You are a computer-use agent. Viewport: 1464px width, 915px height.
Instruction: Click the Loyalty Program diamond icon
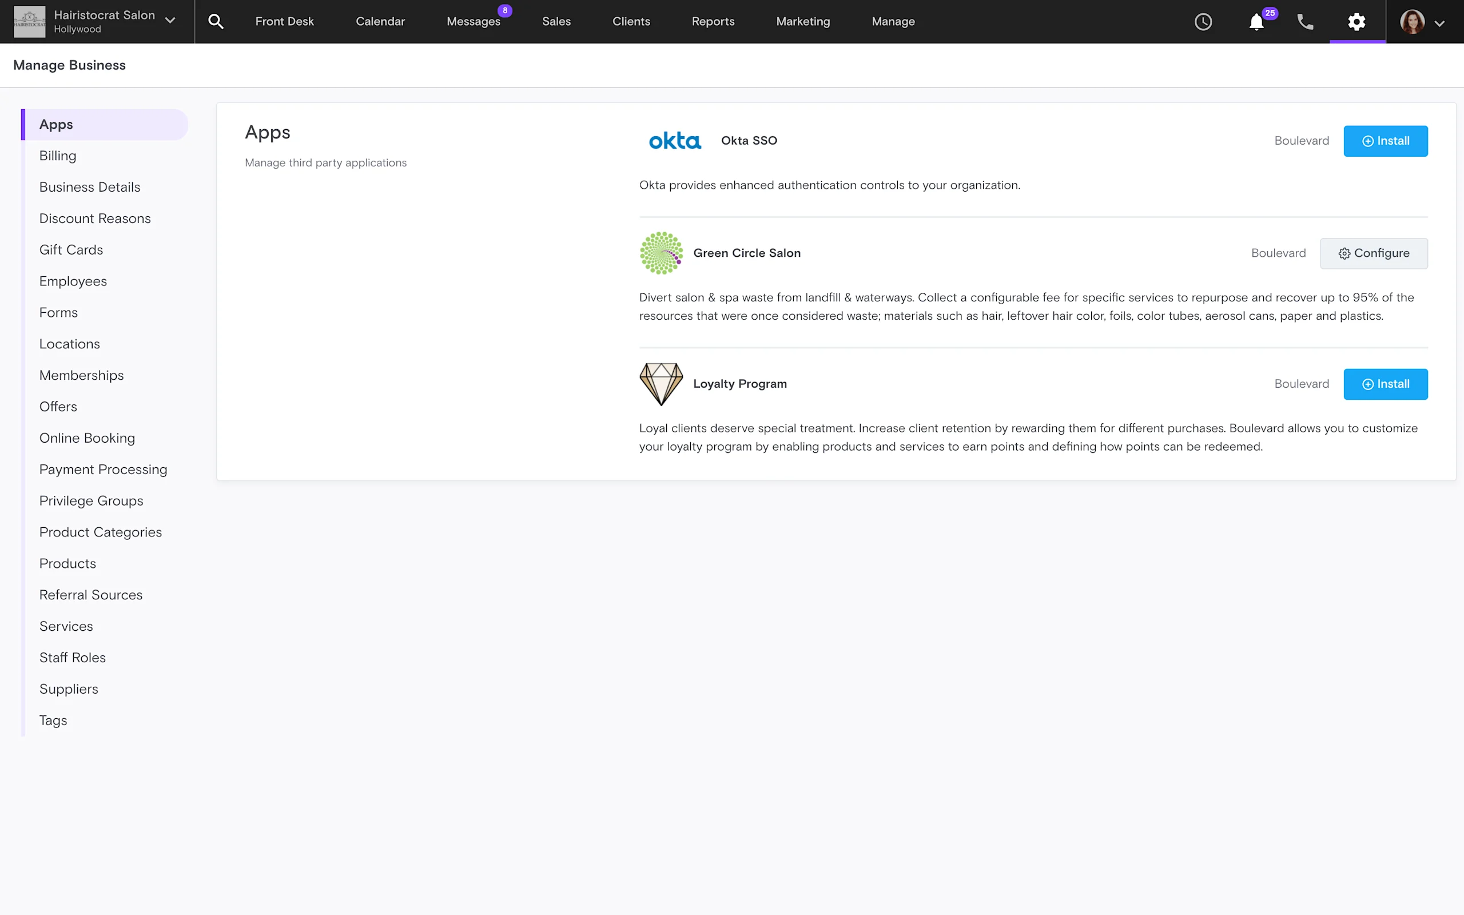coord(661,384)
